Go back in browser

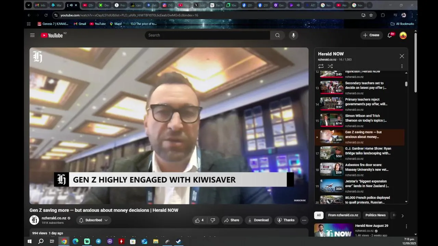pyautogui.click(x=29, y=15)
